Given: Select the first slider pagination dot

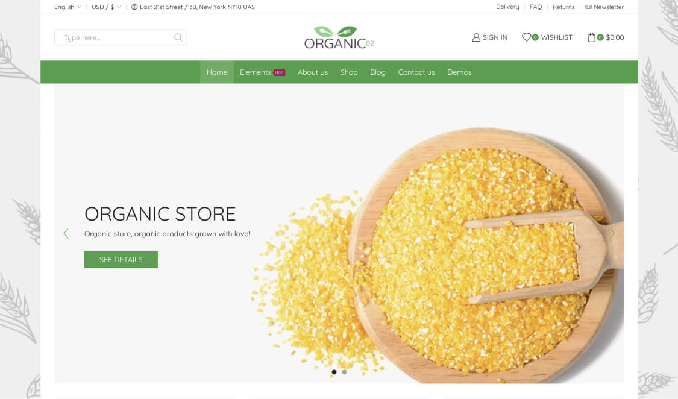Looking at the screenshot, I should click(x=334, y=372).
